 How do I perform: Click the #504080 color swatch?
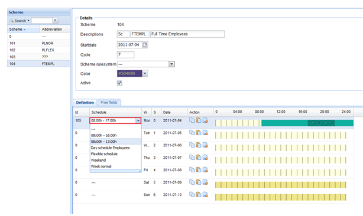click(129, 73)
